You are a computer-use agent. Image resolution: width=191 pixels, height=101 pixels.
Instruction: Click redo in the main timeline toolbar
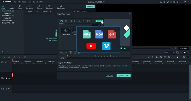tap(9, 57)
